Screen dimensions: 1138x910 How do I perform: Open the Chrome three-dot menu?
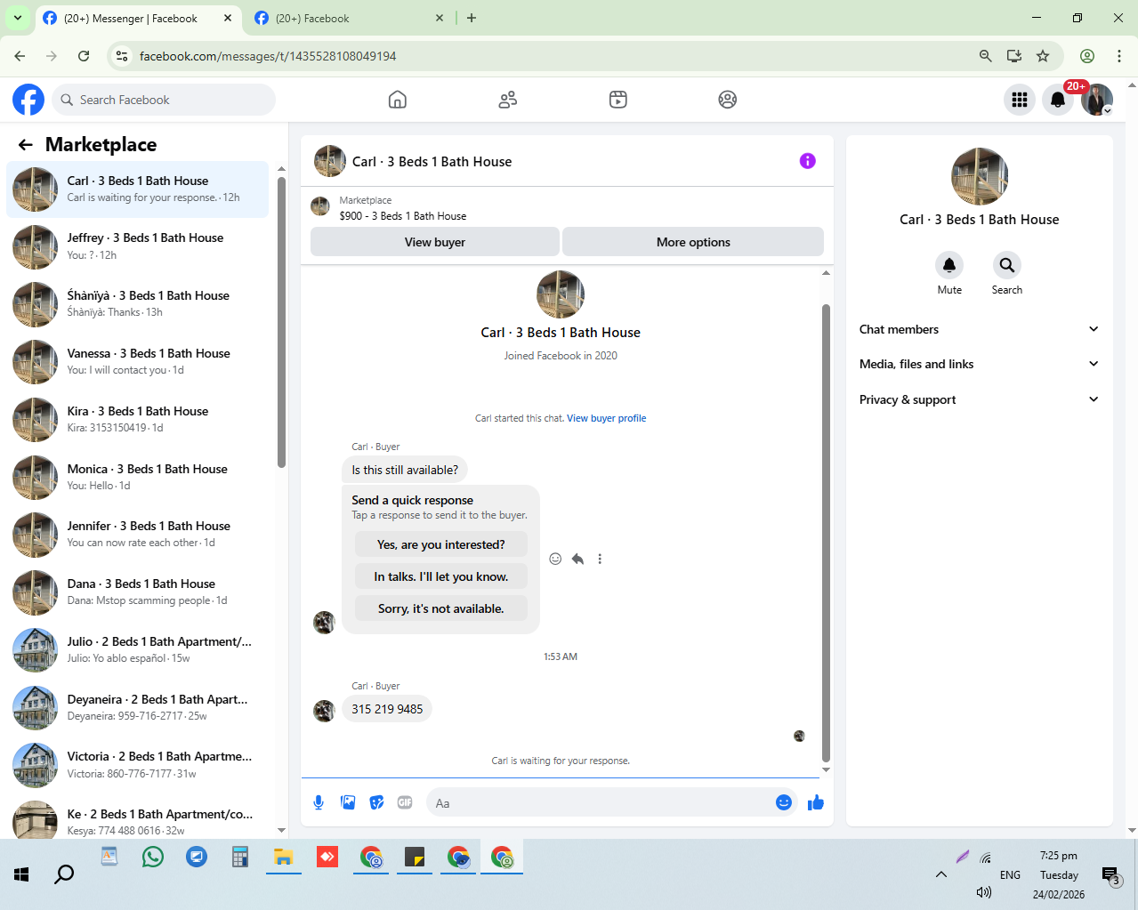(x=1119, y=56)
